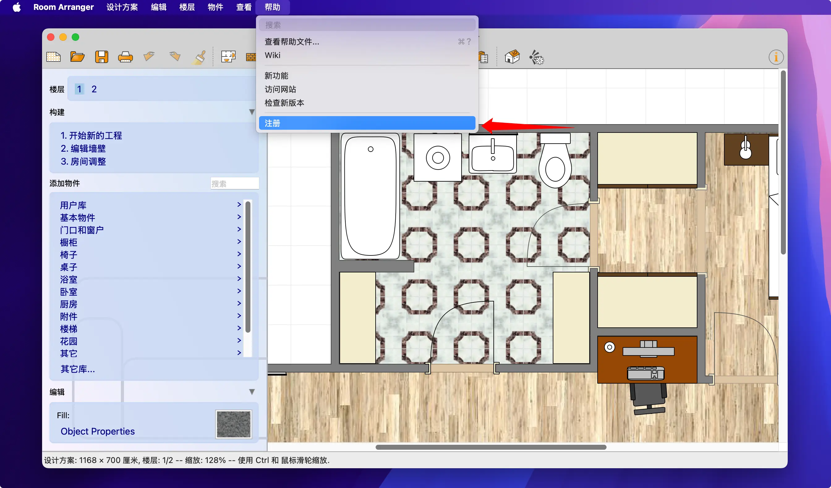Viewport: 831px width, 488px height.
Task: Select 检查新版本 menu entry
Action: tap(284, 103)
